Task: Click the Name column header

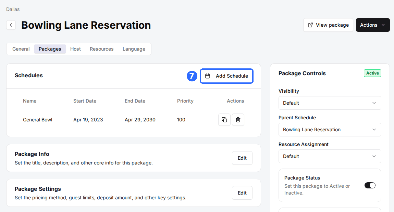Action: tap(30, 101)
